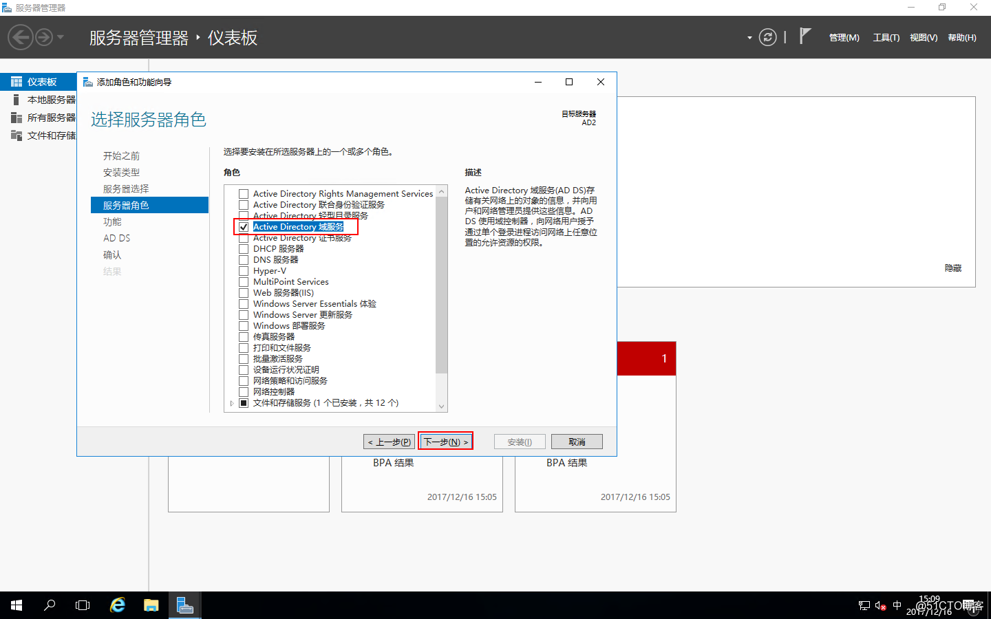Click the network icon in system tray
991x619 pixels.
point(864,606)
